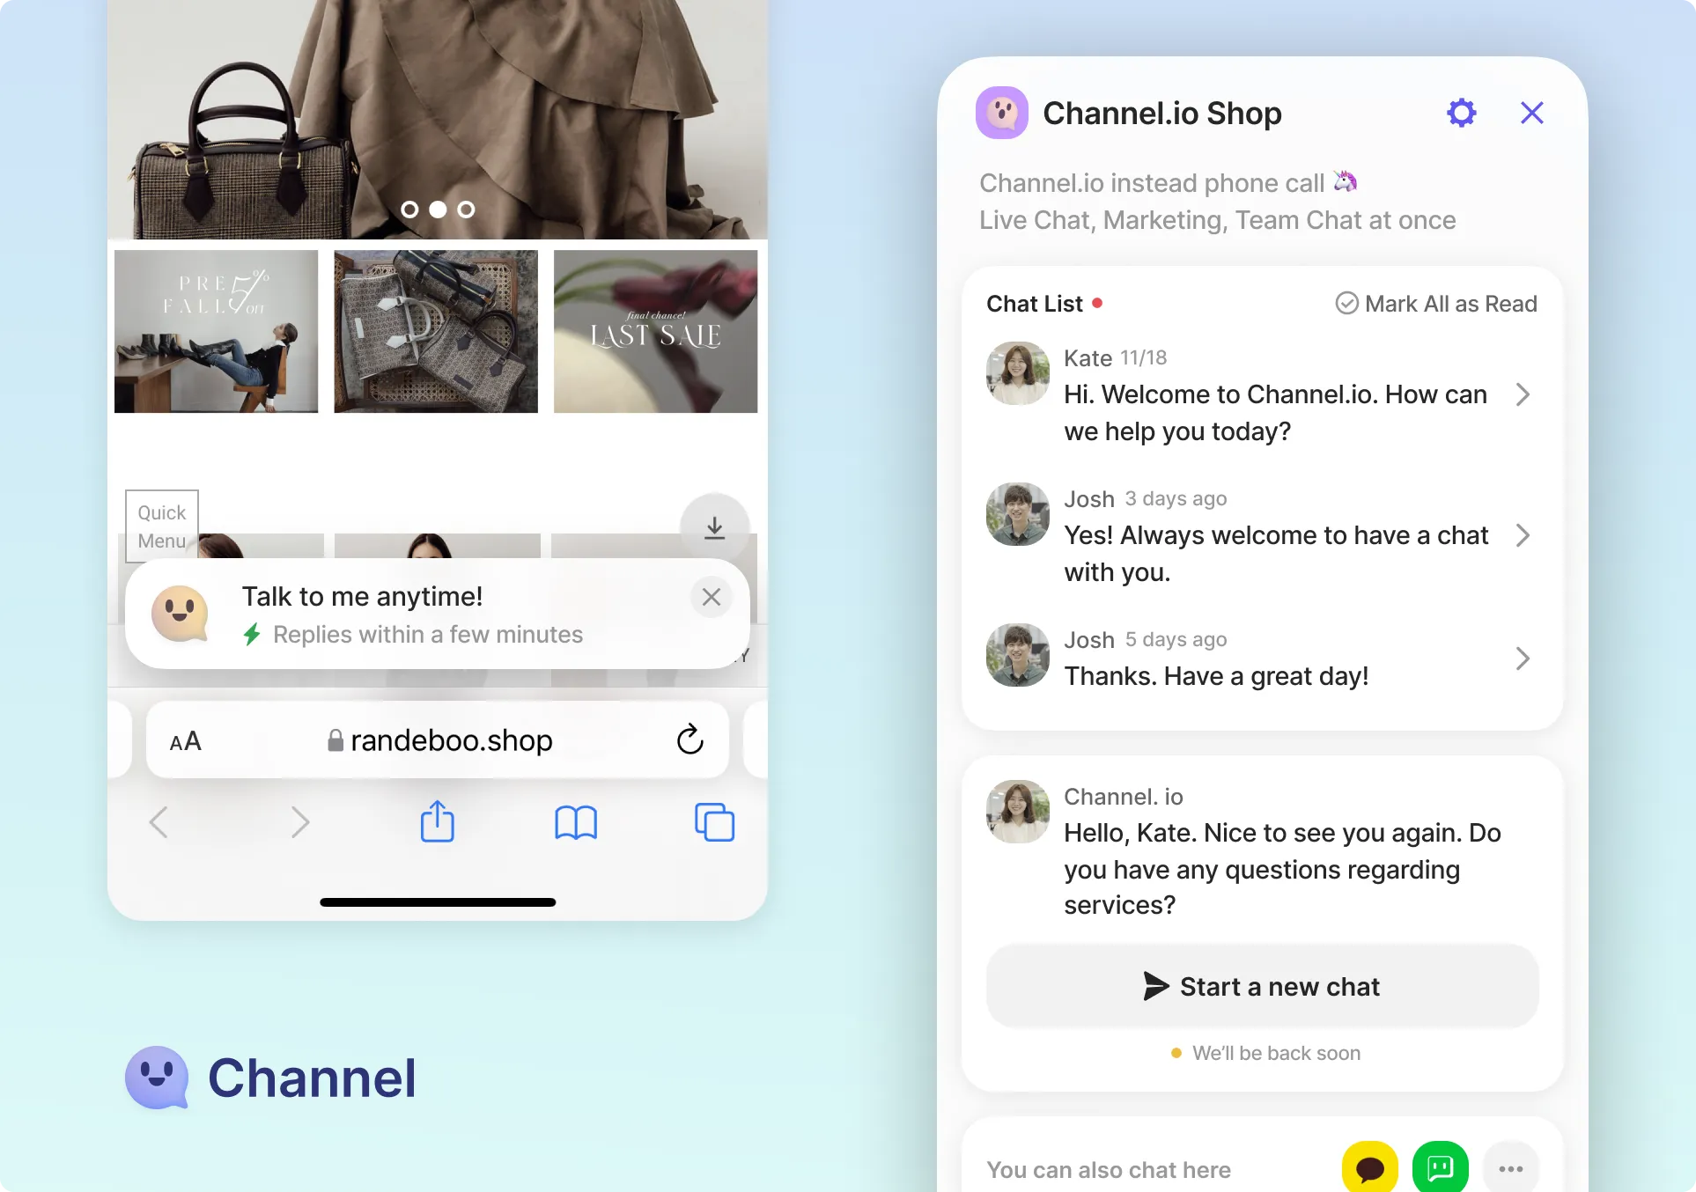Open Safari bookmarks book icon

pyautogui.click(x=576, y=822)
